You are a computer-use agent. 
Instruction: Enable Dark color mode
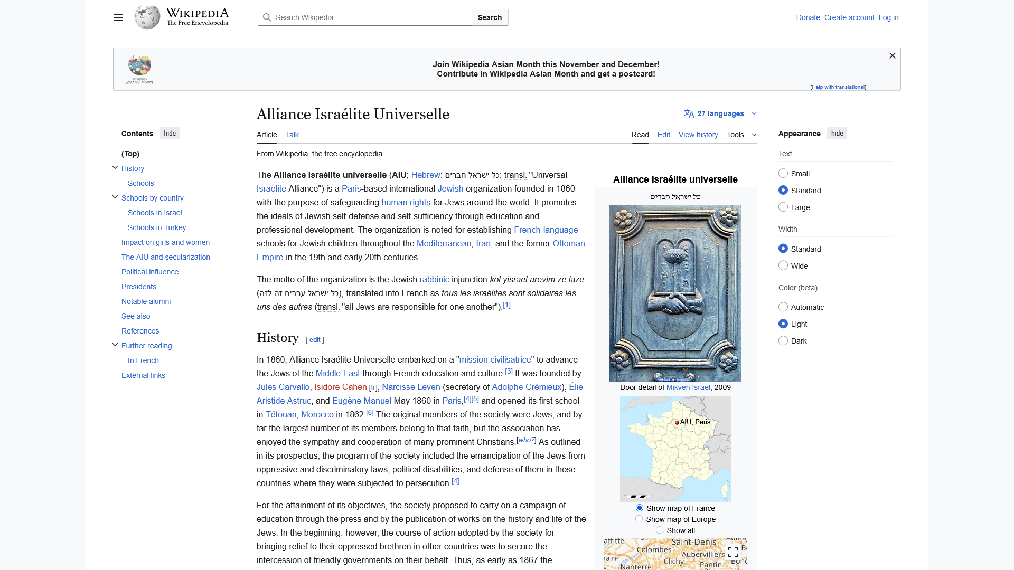[x=783, y=340]
